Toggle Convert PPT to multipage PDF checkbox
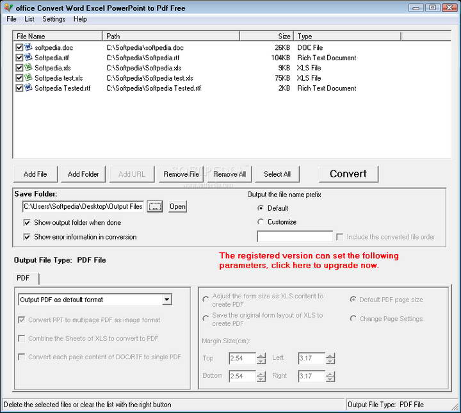Viewport: 461px width, 413px height. [x=22, y=320]
